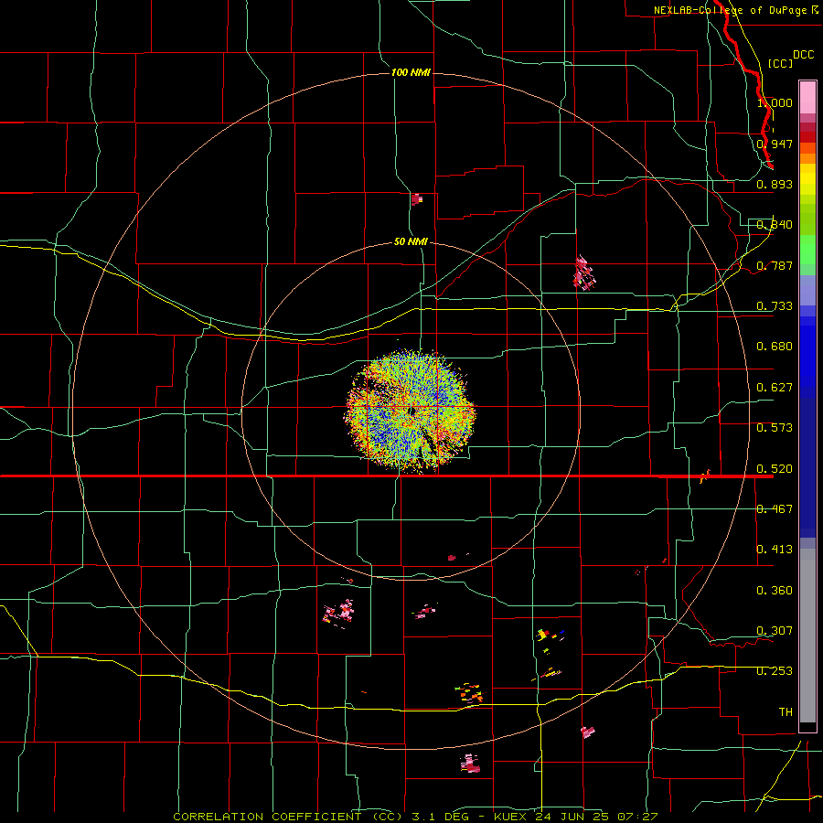Click the radar site center of clutter echo
The height and width of the screenshot is (823, 823).
(411, 411)
